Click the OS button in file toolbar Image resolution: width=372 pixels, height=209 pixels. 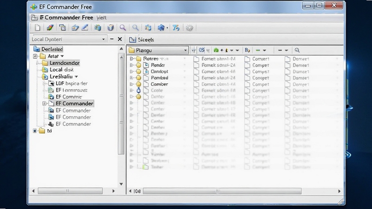pyautogui.click(x=202, y=50)
